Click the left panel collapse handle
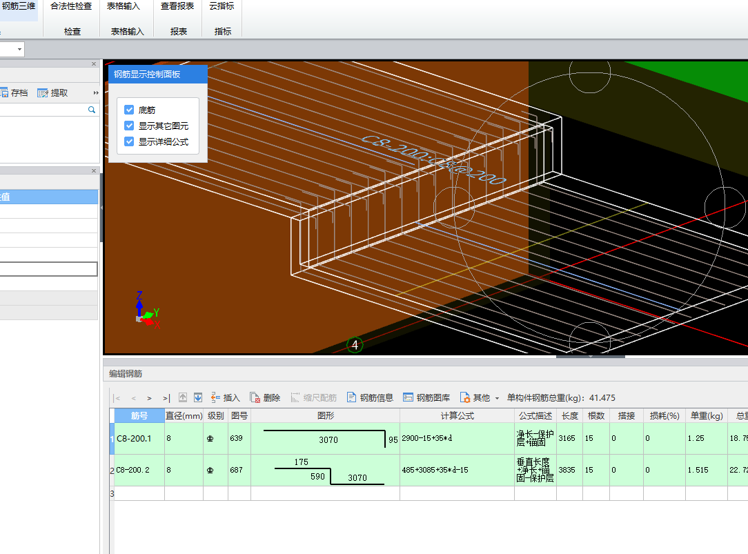 (101, 208)
